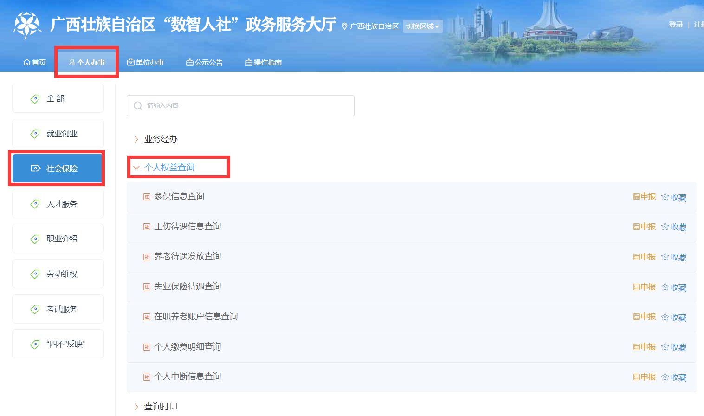Click the Guangxi portal flower logo
The image size is (704, 416).
coord(27,25)
